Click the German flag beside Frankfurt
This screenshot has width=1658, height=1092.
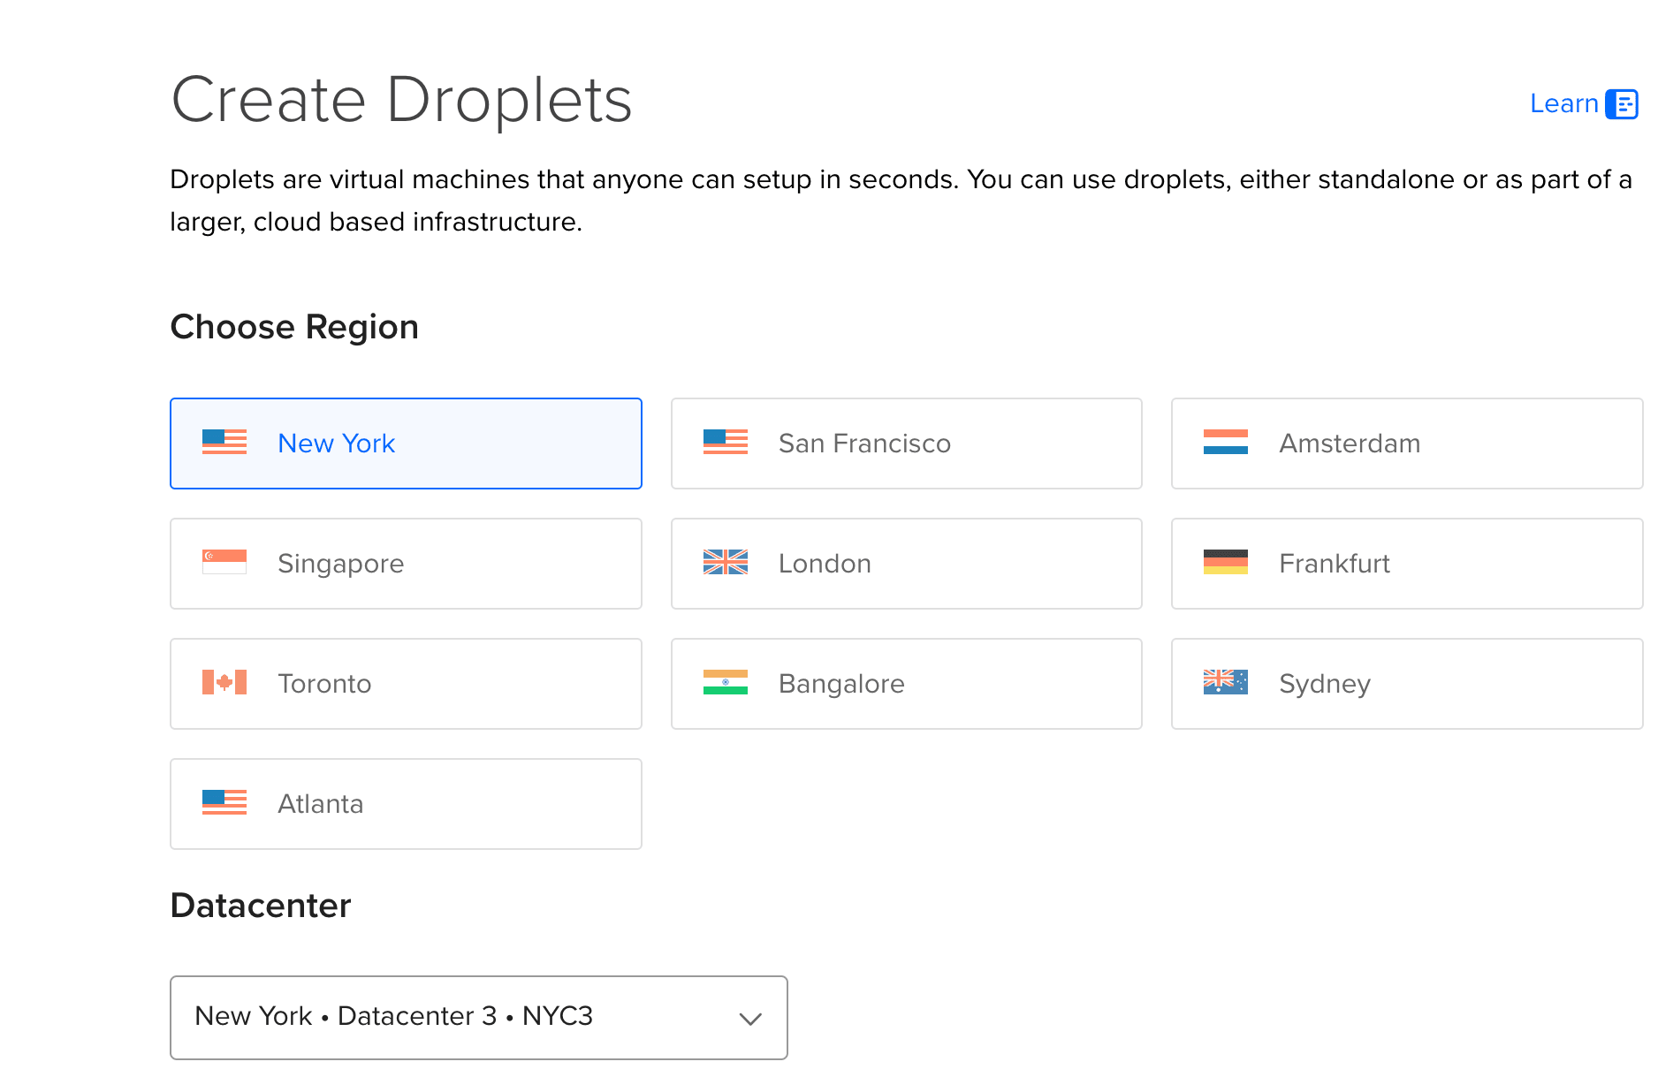pyautogui.click(x=1225, y=563)
